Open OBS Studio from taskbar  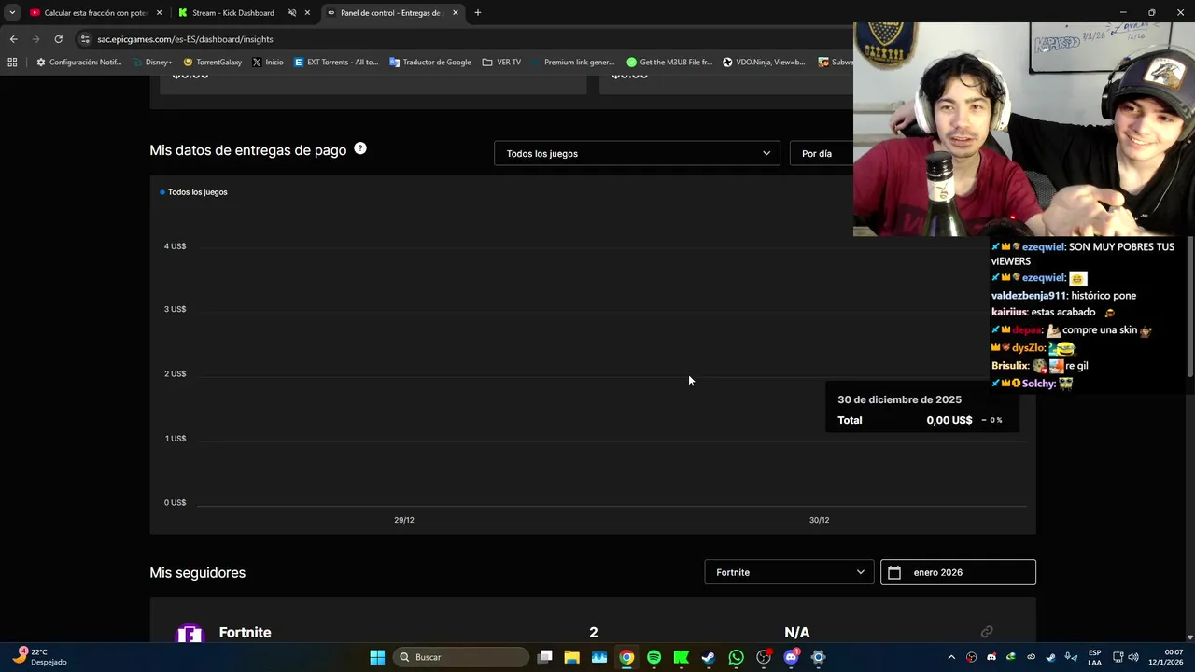(764, 657)
